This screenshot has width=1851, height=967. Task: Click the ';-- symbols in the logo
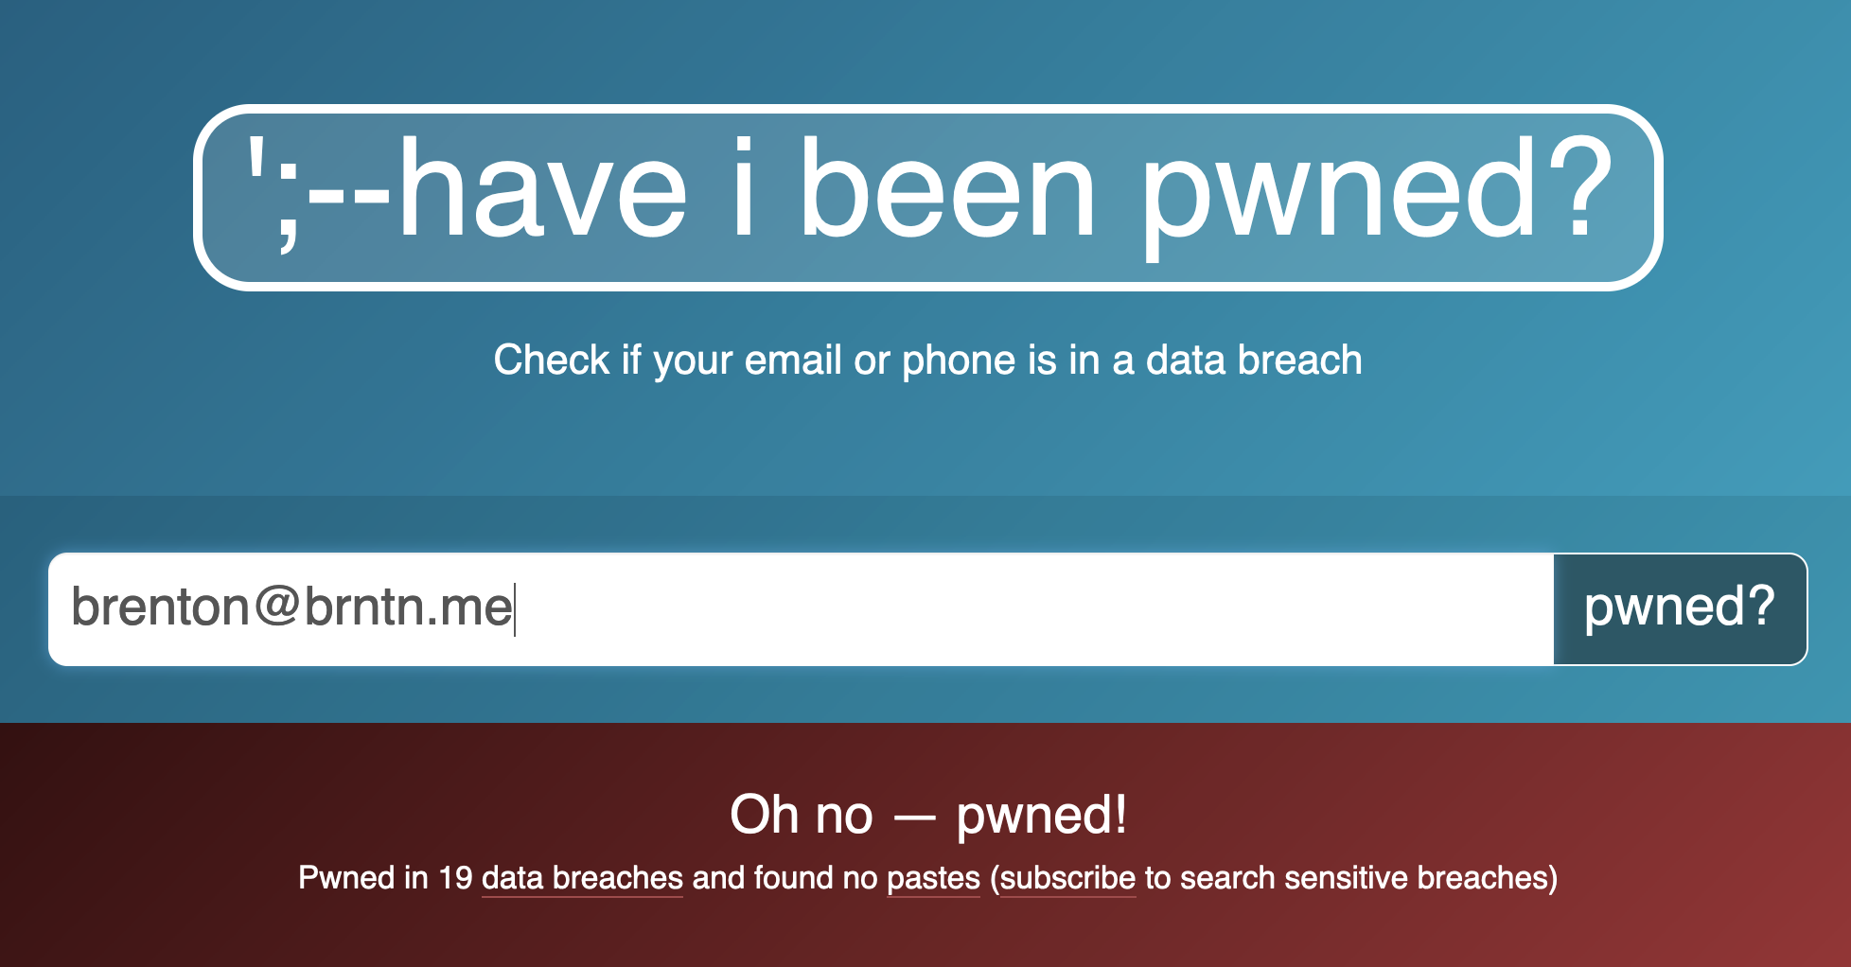coord(317,189)
